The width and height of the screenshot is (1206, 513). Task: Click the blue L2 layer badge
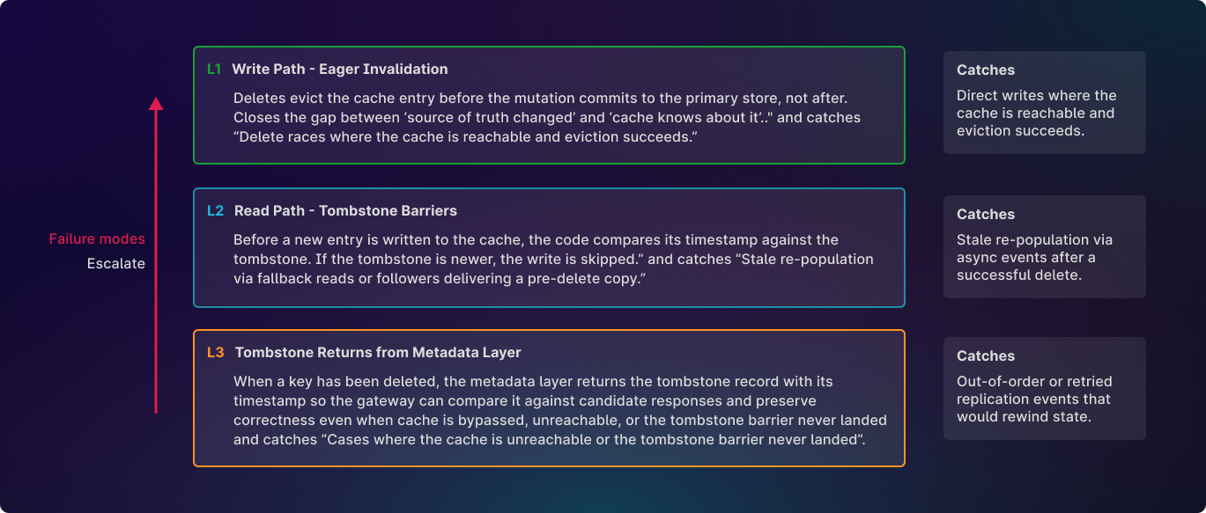[x=215, y=211]
